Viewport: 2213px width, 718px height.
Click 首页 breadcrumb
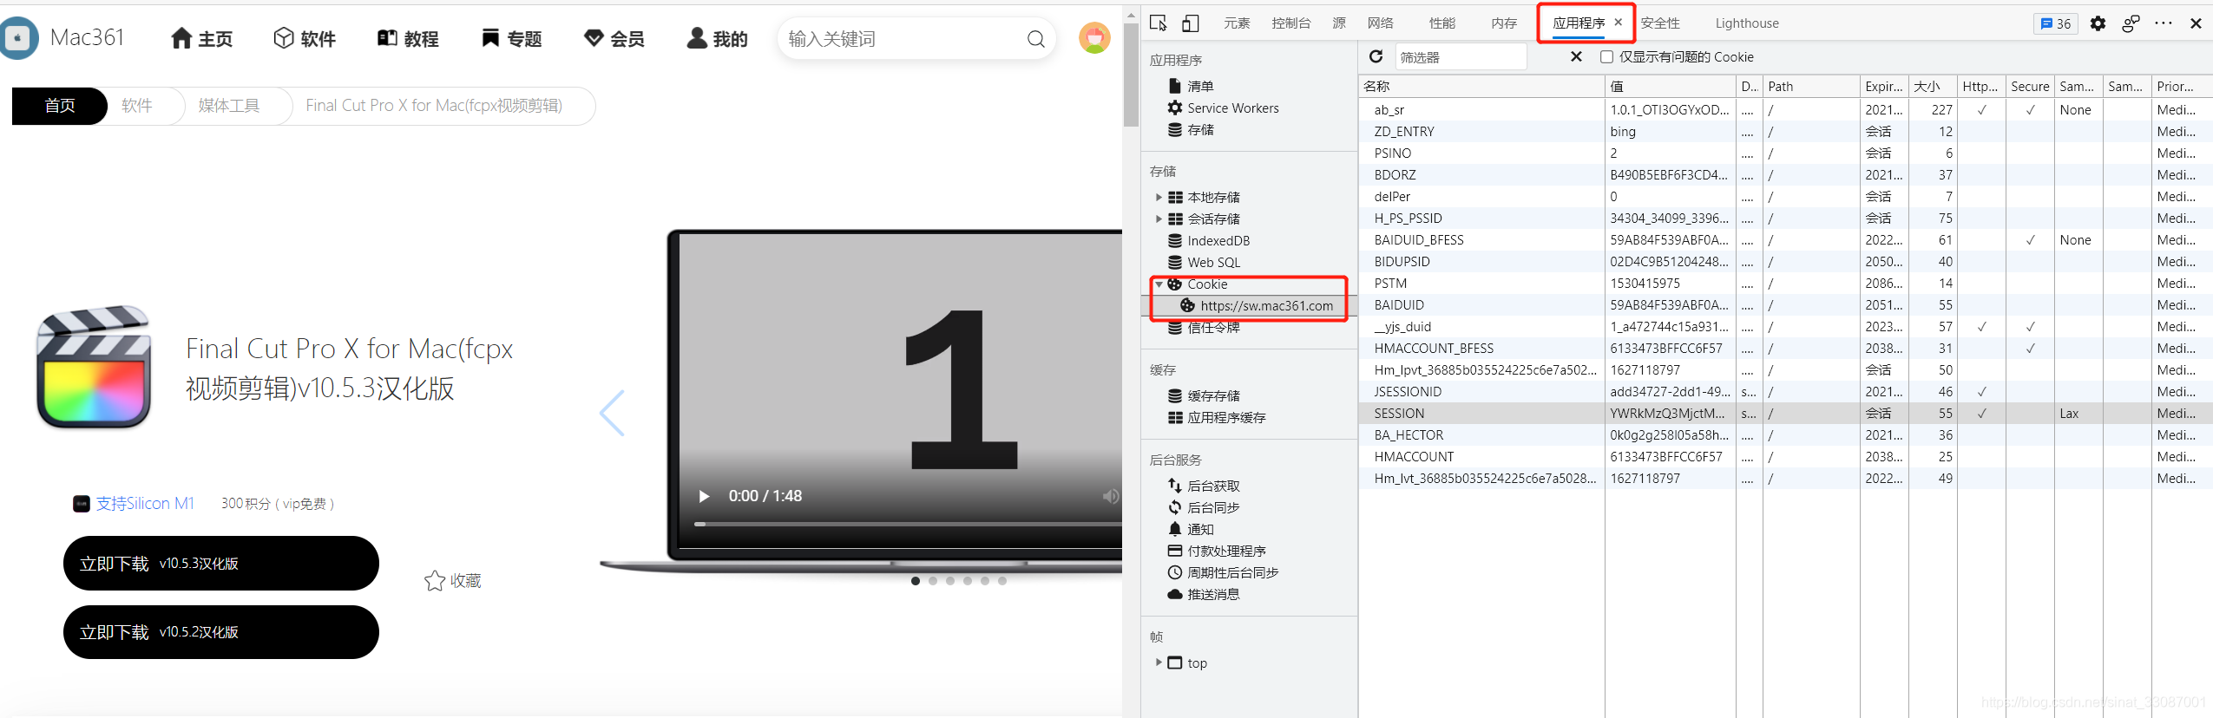pyautogui.click(x=59, y=106)
